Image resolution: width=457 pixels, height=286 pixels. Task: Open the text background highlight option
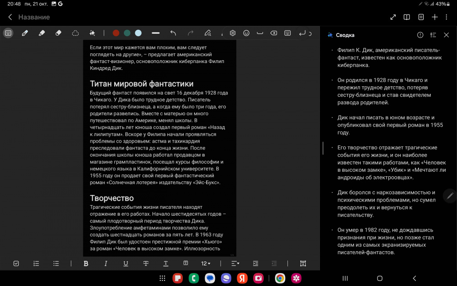[x=186, y=263]
